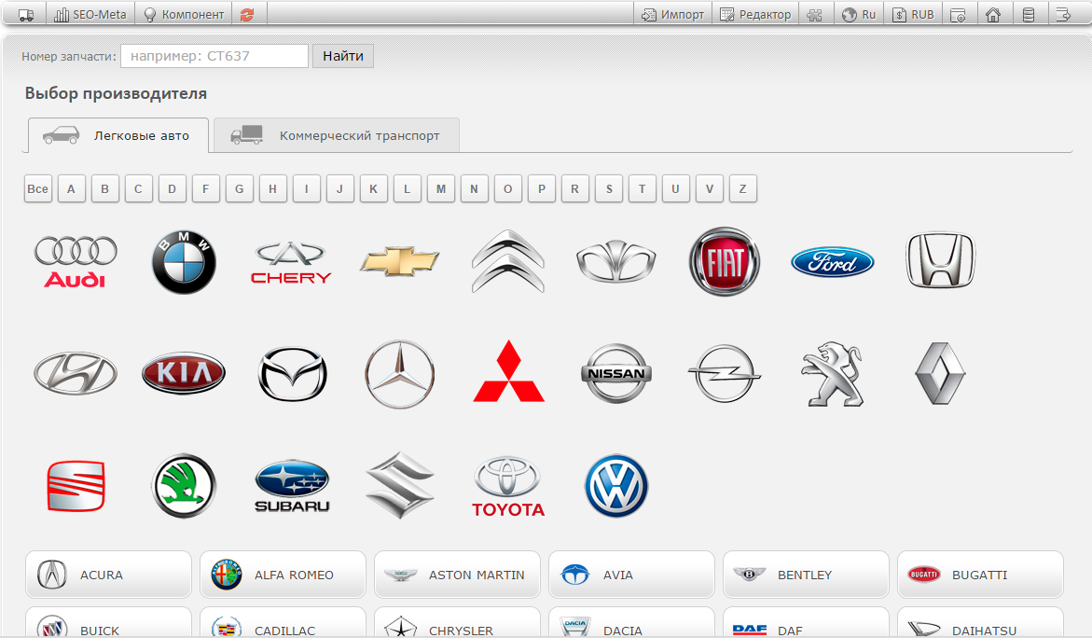Open the AVIA manufacturer button

(631, 575)
